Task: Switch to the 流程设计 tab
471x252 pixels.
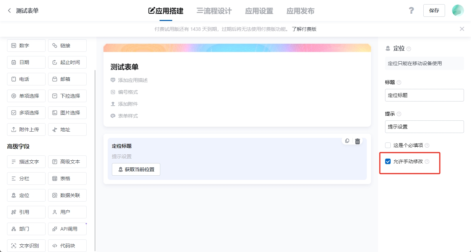Action: coord(214,11)
